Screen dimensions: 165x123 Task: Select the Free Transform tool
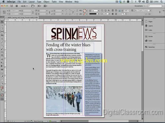point(2,63)
